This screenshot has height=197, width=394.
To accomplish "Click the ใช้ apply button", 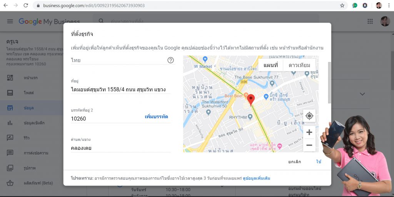I will 319,162.
